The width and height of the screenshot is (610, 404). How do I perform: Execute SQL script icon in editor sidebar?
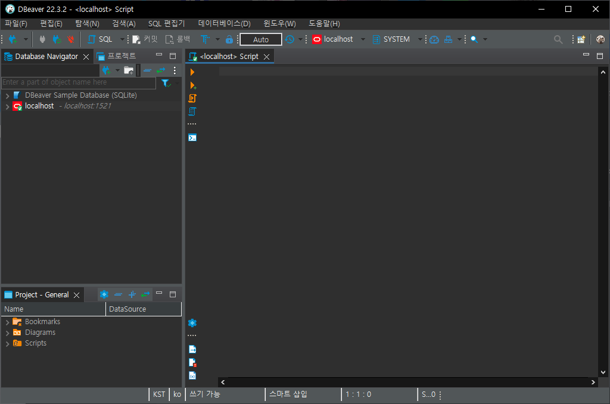pyautogui.click(x=192, y=98)
